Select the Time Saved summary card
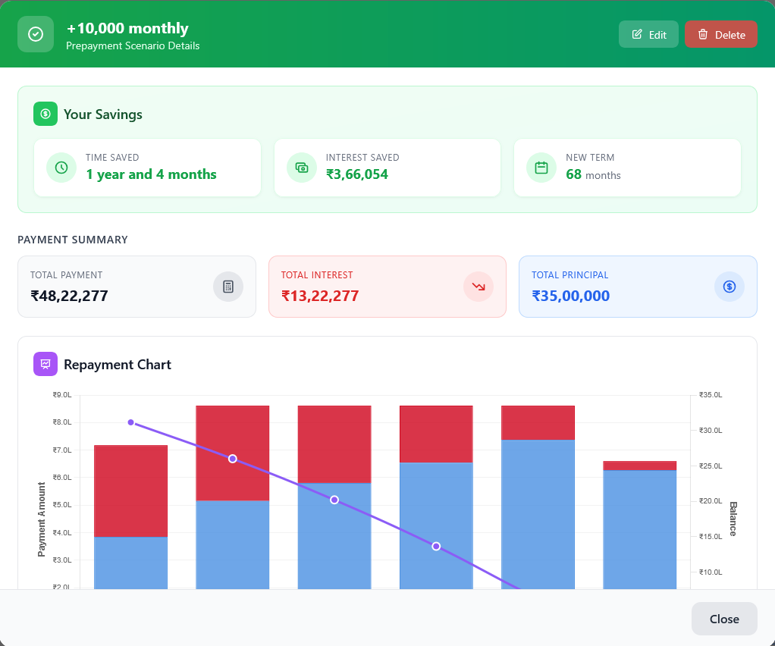775x646 pixels. [147, 168]
